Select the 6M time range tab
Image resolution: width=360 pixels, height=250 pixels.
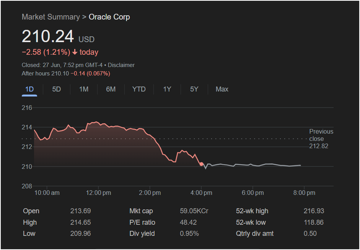coord(111,89)
